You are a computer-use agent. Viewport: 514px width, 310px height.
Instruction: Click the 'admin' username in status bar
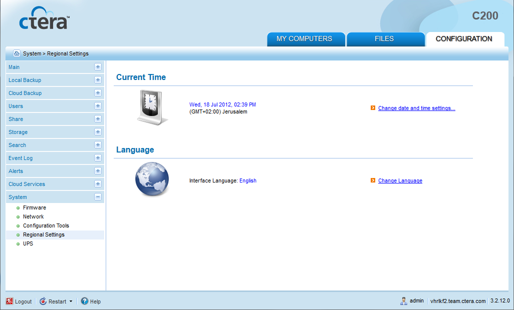point(417,300)
